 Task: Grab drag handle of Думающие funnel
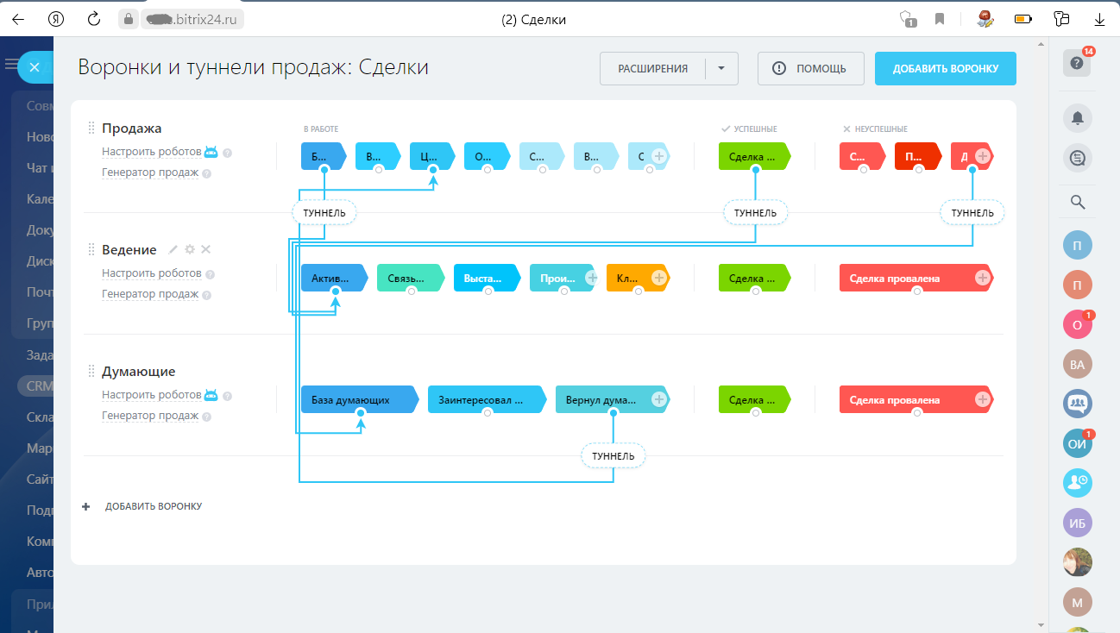pos(91,372)
